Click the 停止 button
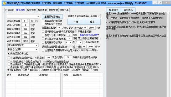Viewport: 171px width, 97px height. point(92,22)
